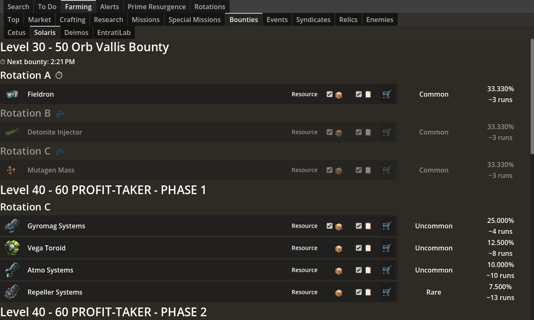
Task: Click the sleeping Zzz icon beside Rotation B
Action: (x=60, y=113)
